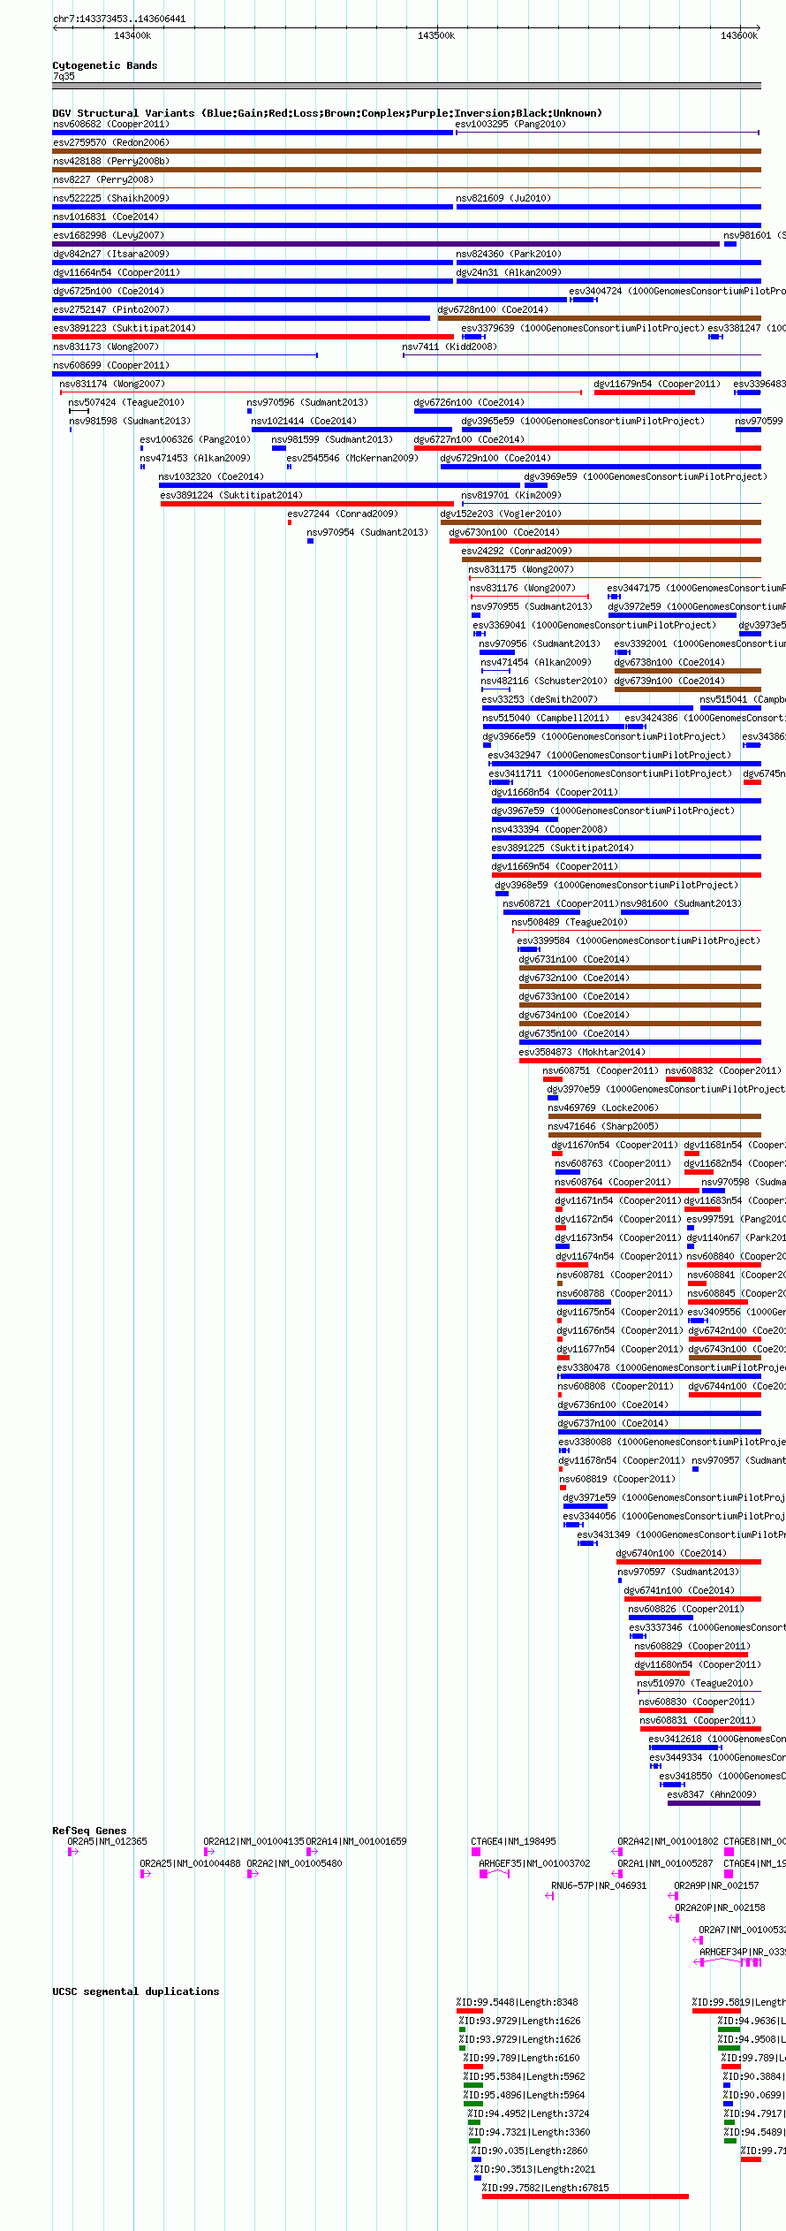
Task: Open gene OR2A2|NM_001005480
Action: [294, 1863]
